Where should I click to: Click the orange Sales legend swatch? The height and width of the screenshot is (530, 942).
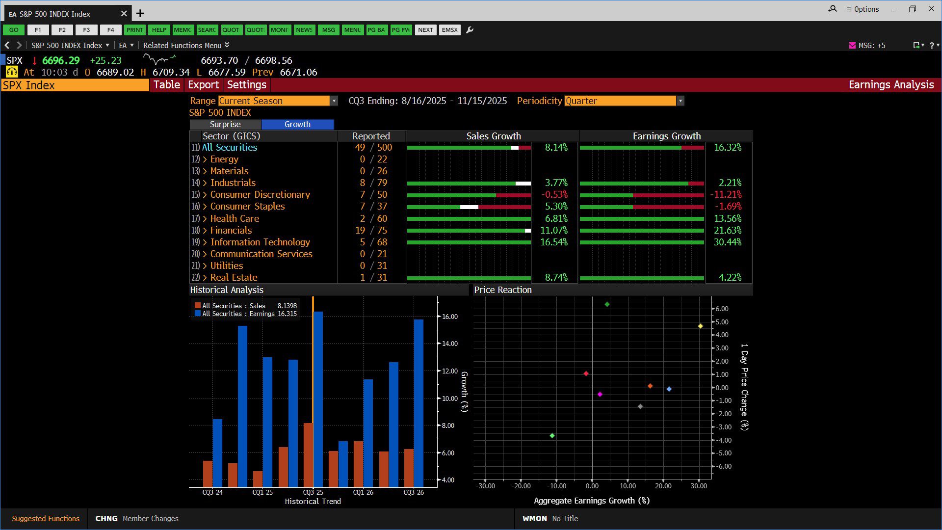(198, 306)
